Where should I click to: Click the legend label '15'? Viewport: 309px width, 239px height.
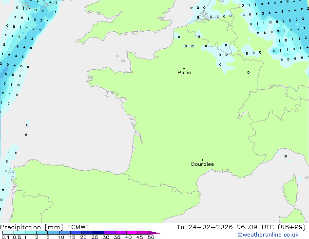[x=72, y=237]
